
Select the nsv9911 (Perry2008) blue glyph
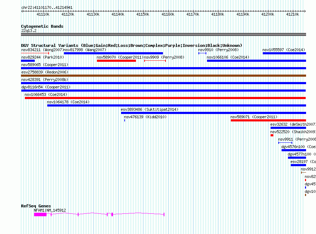[x=285, y=143]
